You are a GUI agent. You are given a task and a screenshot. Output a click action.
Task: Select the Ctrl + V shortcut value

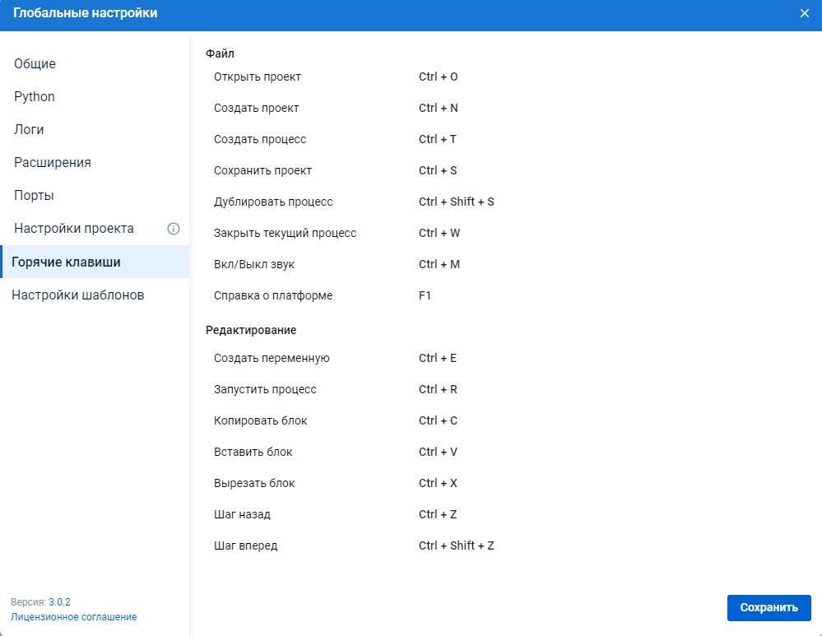(x=439, y=452)
